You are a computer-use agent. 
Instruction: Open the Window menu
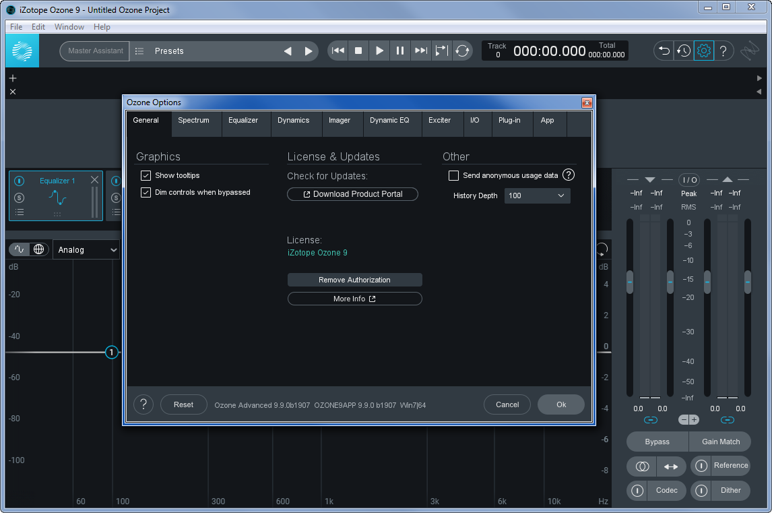(x=69, y=26)
